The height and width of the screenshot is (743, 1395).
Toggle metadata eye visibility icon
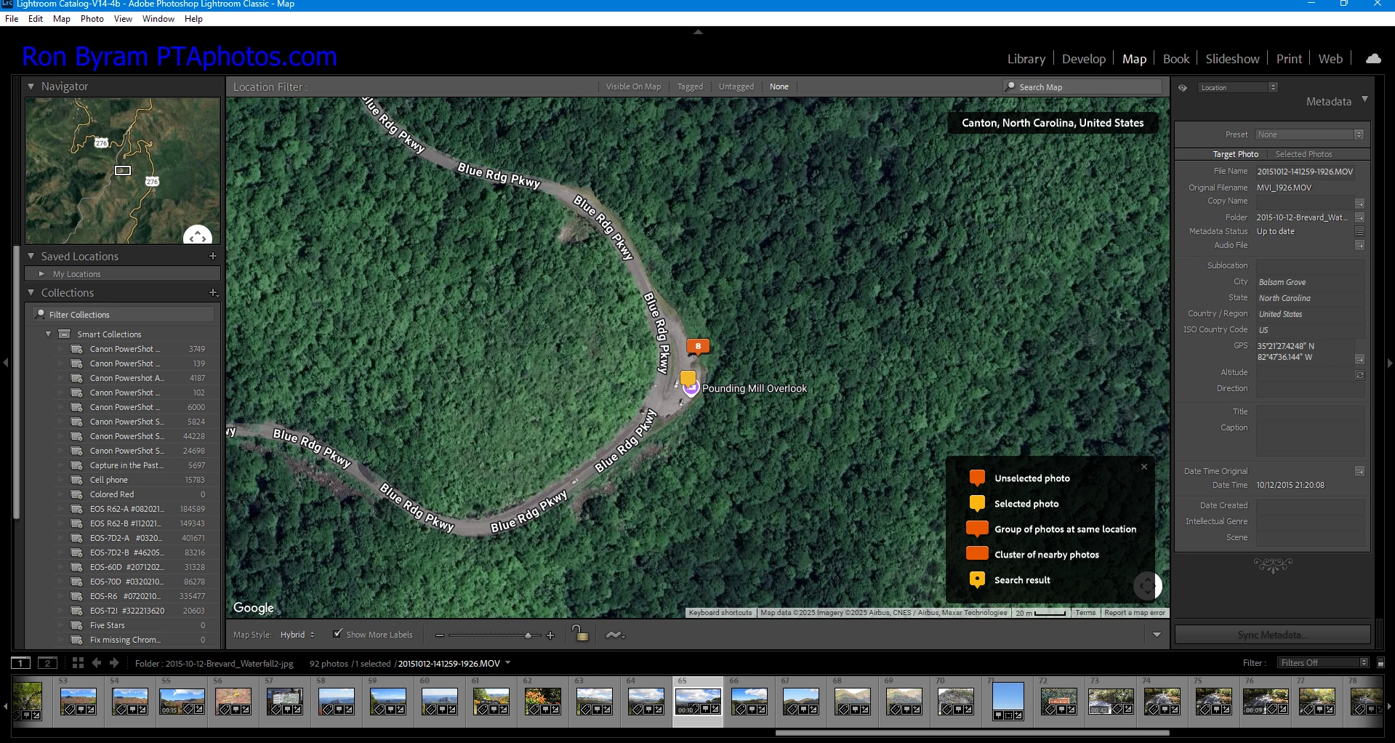click(1183, 88)
